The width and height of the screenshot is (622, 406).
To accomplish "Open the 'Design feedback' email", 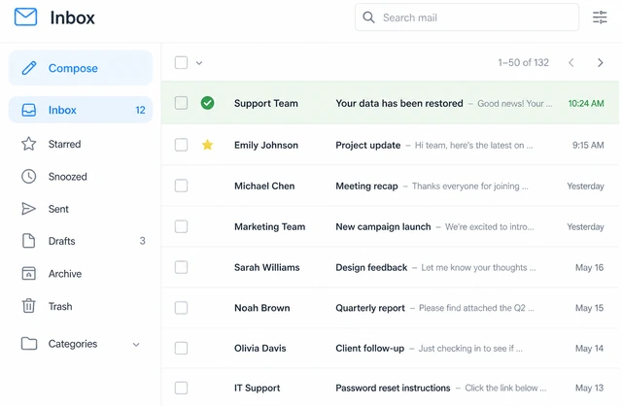I will pos(391,267).
